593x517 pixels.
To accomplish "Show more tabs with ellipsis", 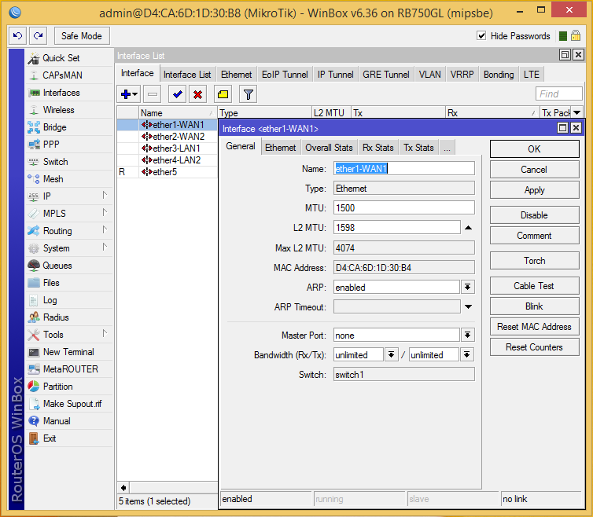I will [x=447, y=148].
